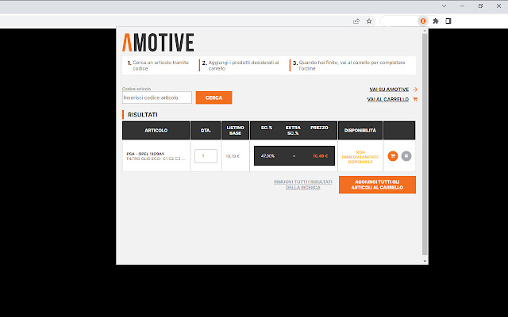Expand the browser tab search chevron
The image size is (508, 317).
point(444,6)
